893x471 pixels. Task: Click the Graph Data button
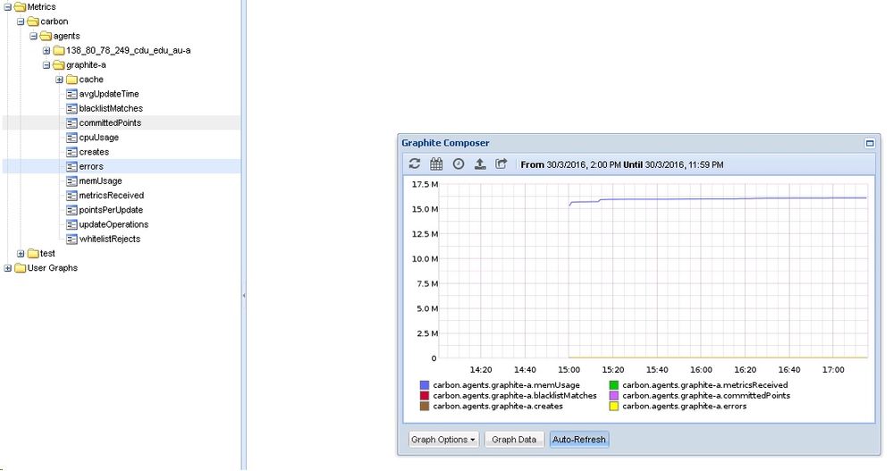(514, 440)
